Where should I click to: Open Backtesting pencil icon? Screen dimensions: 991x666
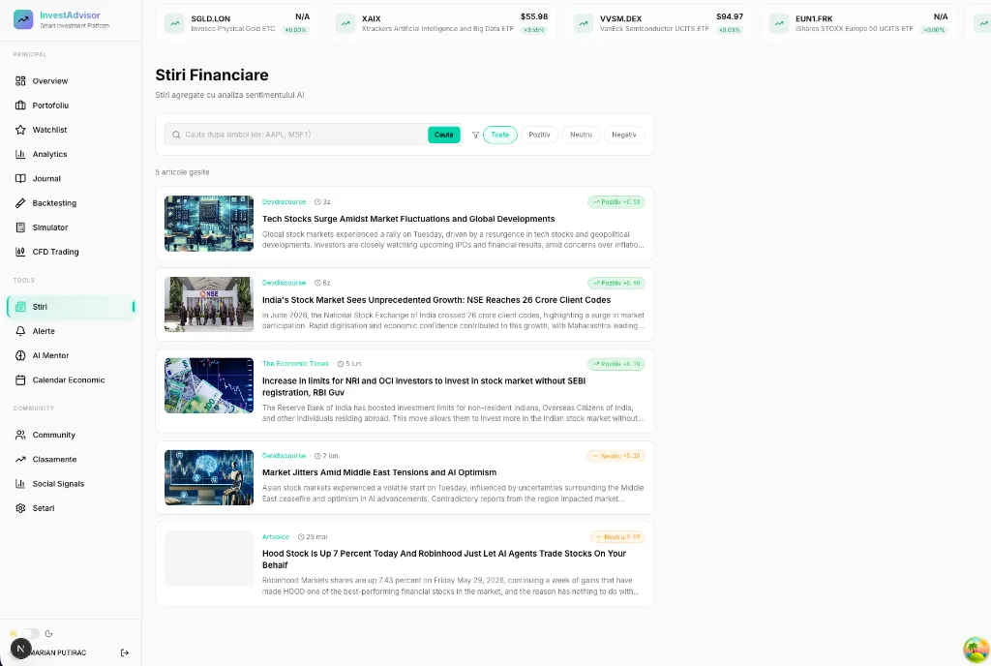coord(20,203)
